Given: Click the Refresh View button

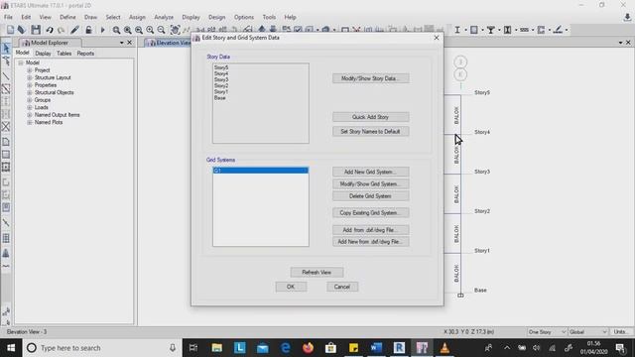Looking at the screenshot, I should (317, 273).
